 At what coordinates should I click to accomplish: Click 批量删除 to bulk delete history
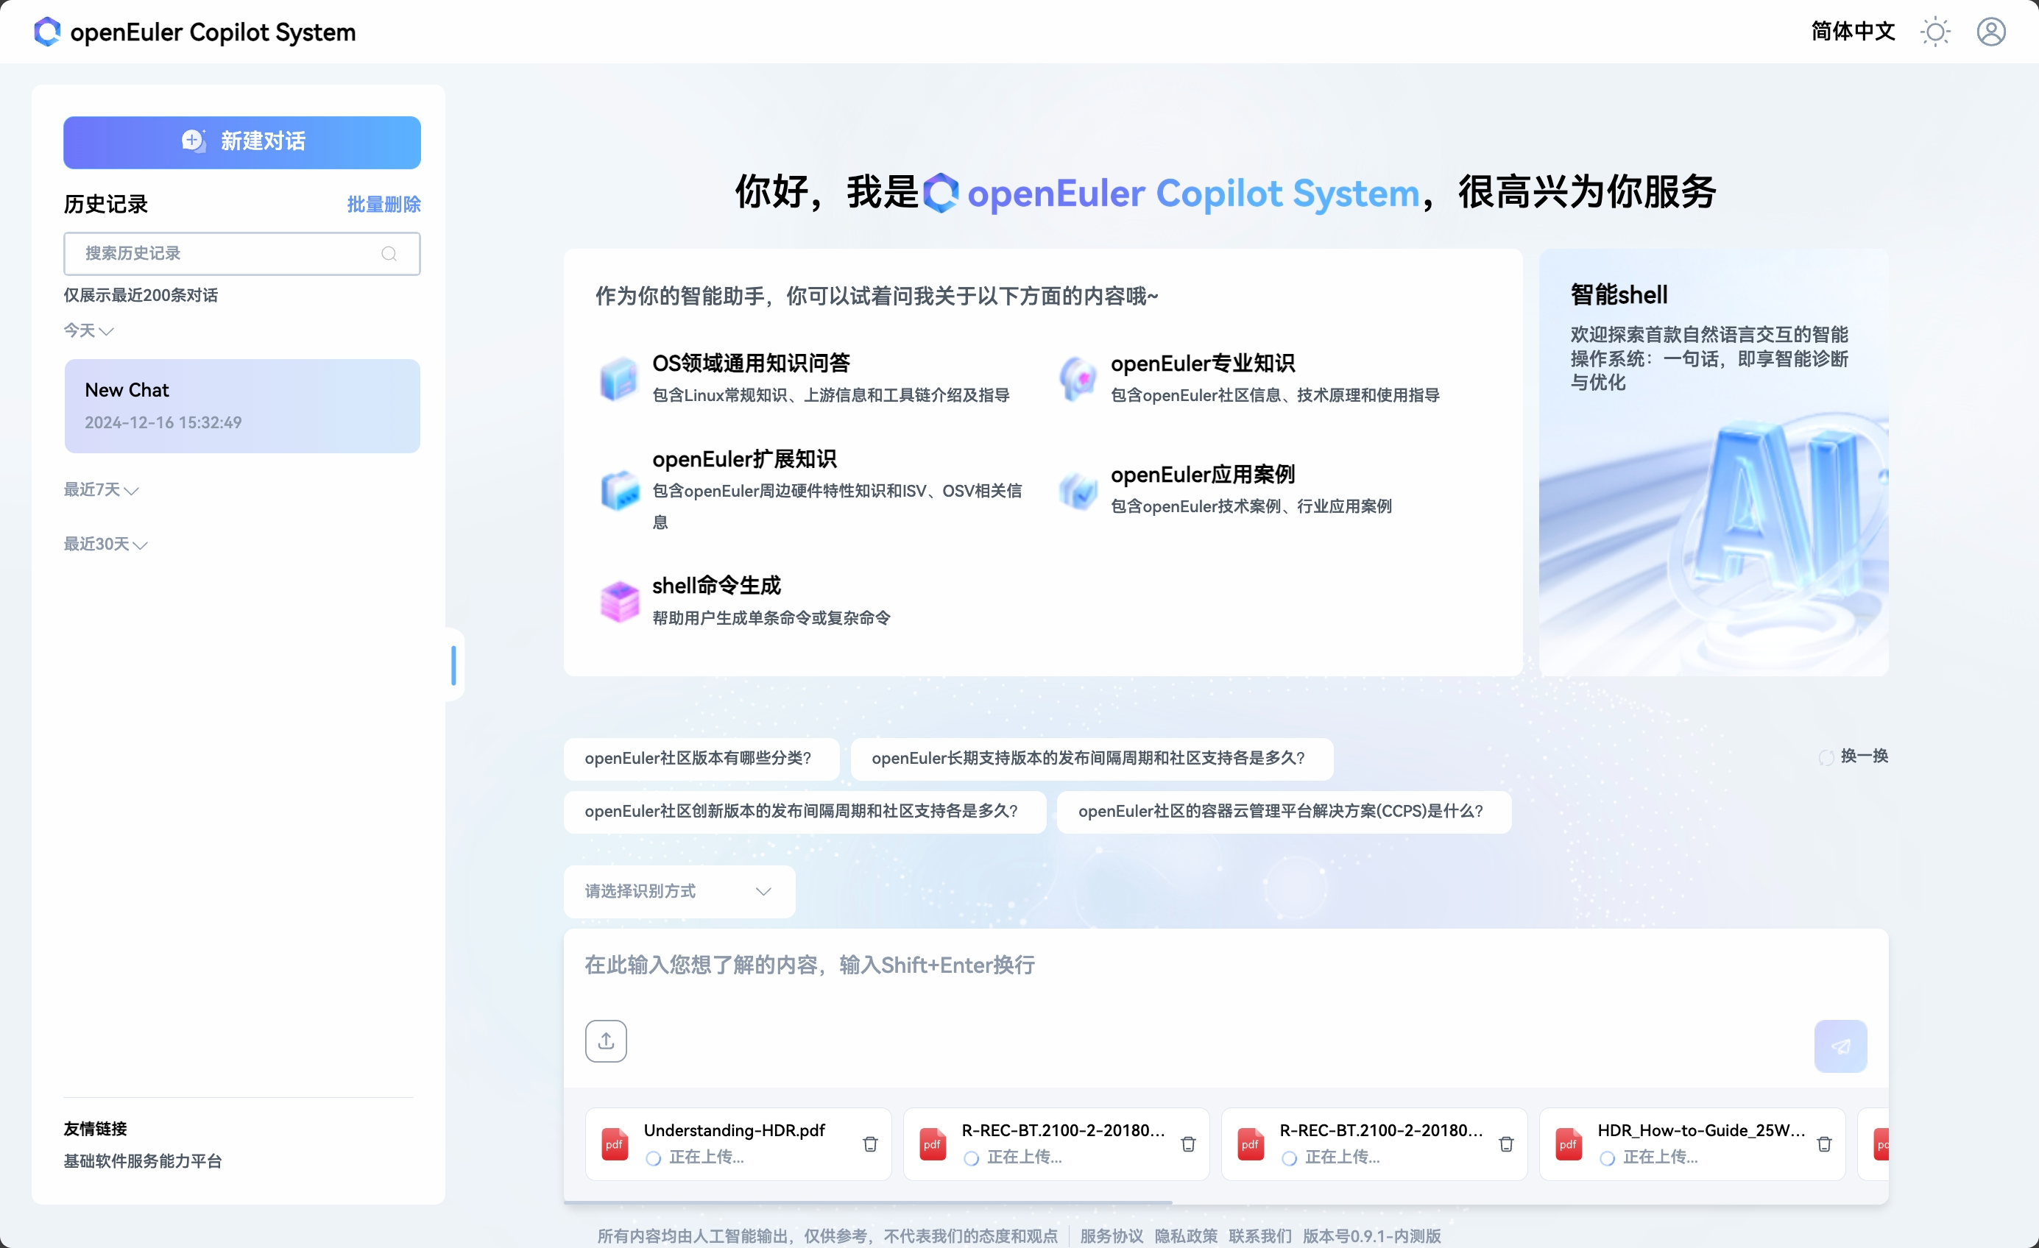pos(383,205)
